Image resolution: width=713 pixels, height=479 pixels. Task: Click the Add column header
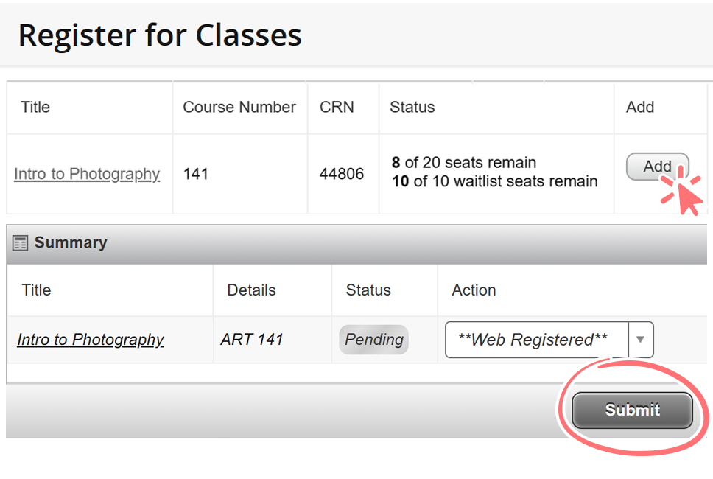coord(639,107)
